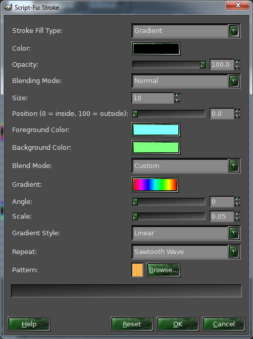
Task: Expand the Blending Mode combo box
Action: [x=186, y=80]
